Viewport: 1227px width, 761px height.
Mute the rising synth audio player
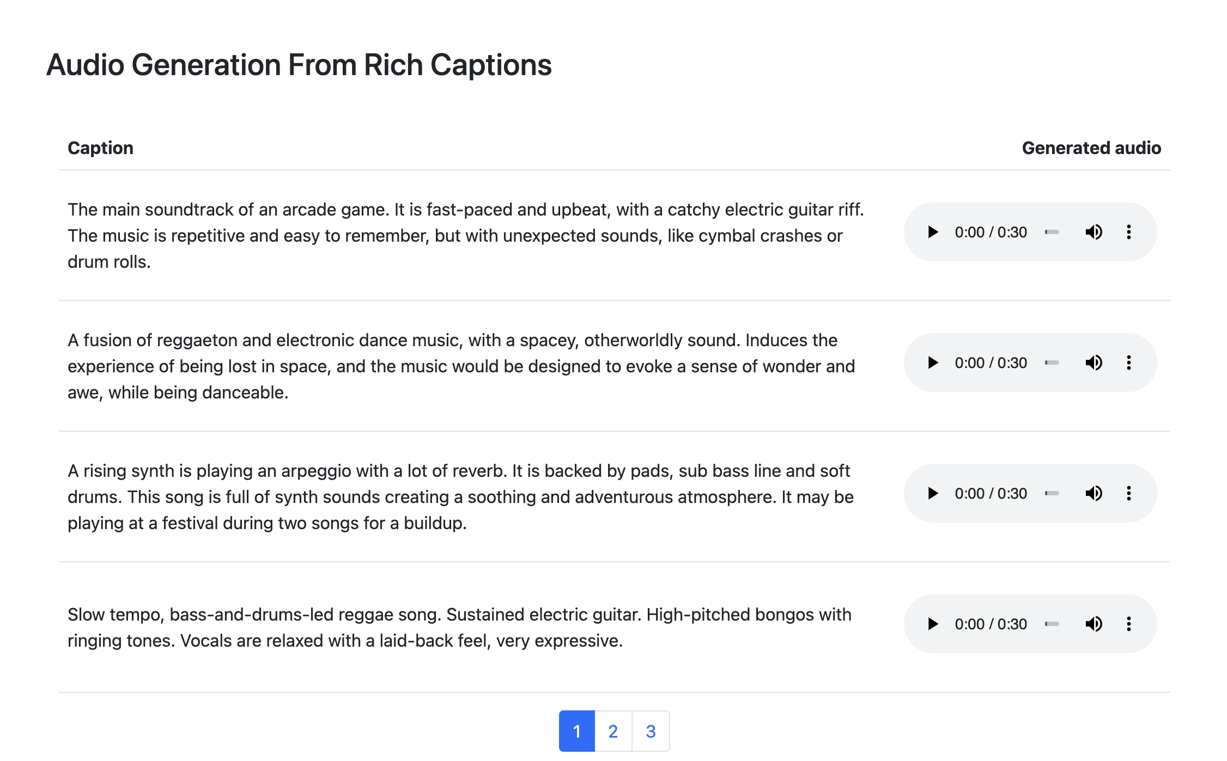[x=1094, y=493]
